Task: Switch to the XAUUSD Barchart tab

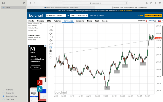Action: (129, 8)
